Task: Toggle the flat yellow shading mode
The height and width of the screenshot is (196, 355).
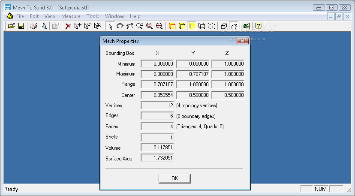Action: pyautogui.click(x=192, y=26)
